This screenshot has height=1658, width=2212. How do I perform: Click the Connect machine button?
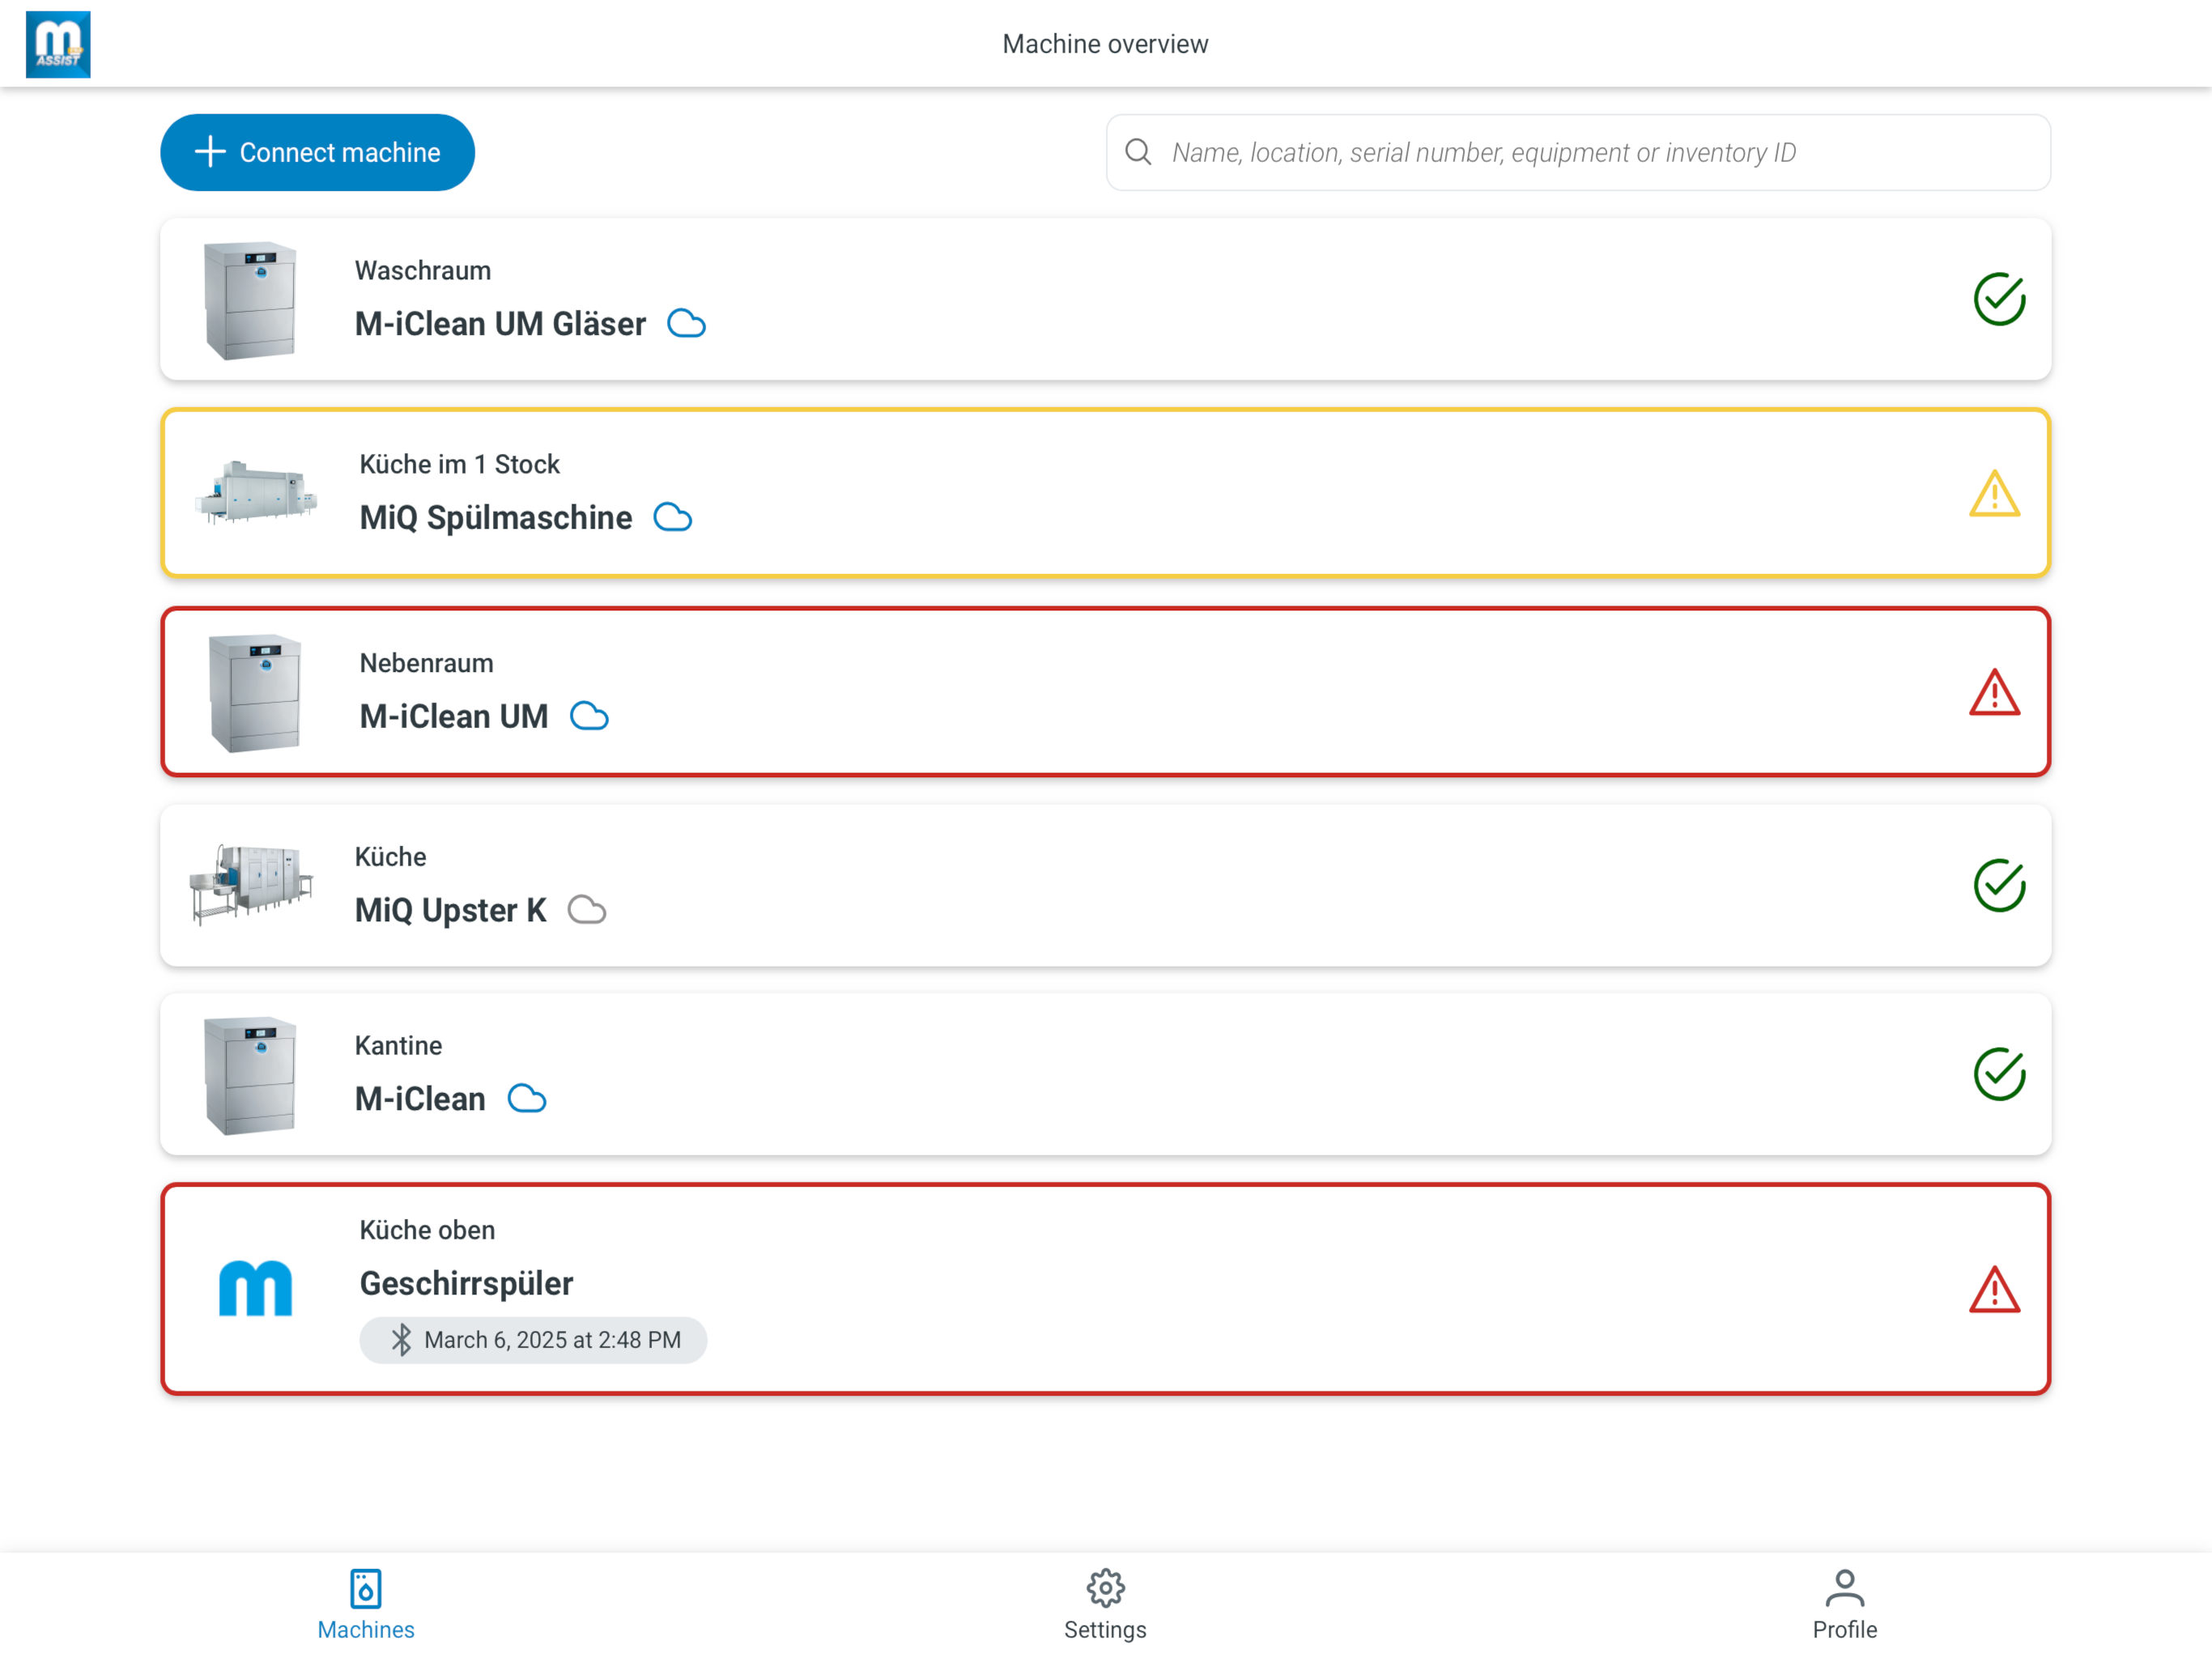click(x=317, y=152)
